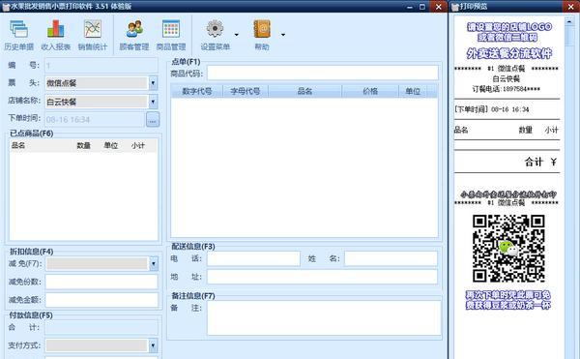
Task: Click the QR code in 打印预览
Action: point(508,249)
